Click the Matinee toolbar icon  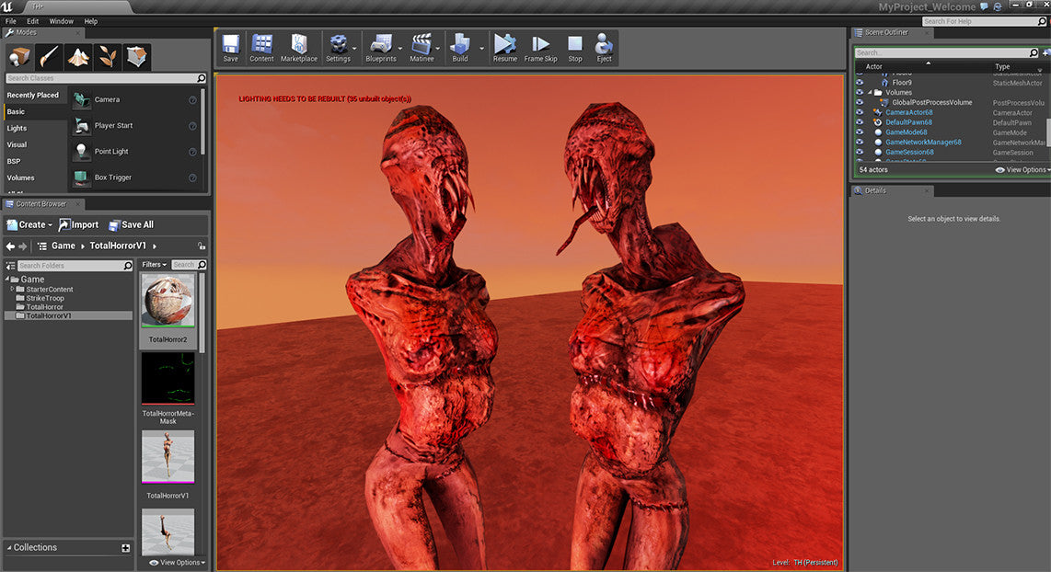point(421,48)
